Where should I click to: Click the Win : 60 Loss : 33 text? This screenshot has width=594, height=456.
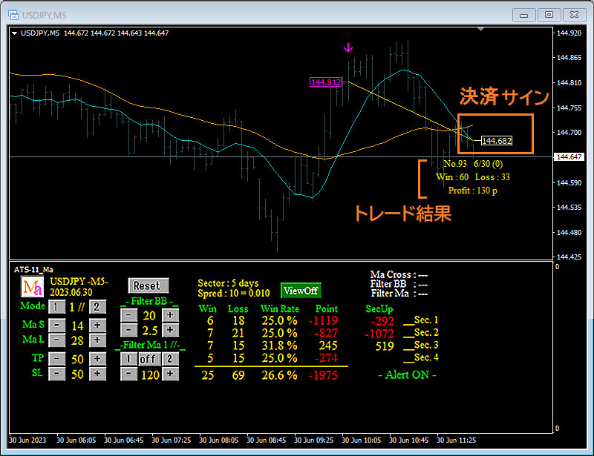[x=473, y=177]
